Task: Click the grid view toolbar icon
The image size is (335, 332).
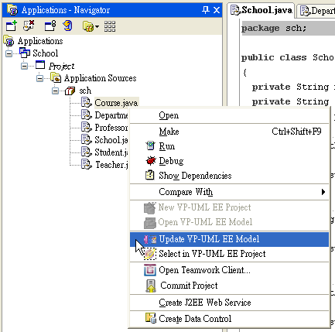Action: (x=110, y=26)
